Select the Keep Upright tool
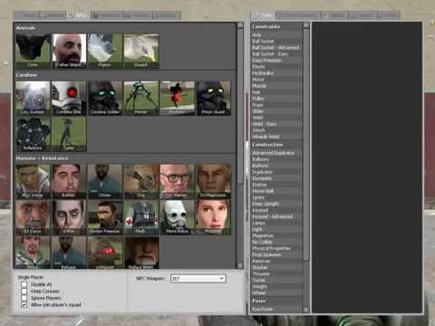The height and width of the screenshot is (326, 435). [276, 204]
